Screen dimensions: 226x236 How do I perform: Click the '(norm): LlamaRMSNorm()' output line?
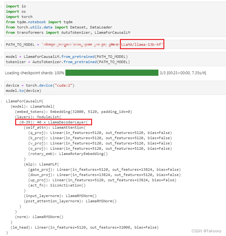(x=39, y=217)
